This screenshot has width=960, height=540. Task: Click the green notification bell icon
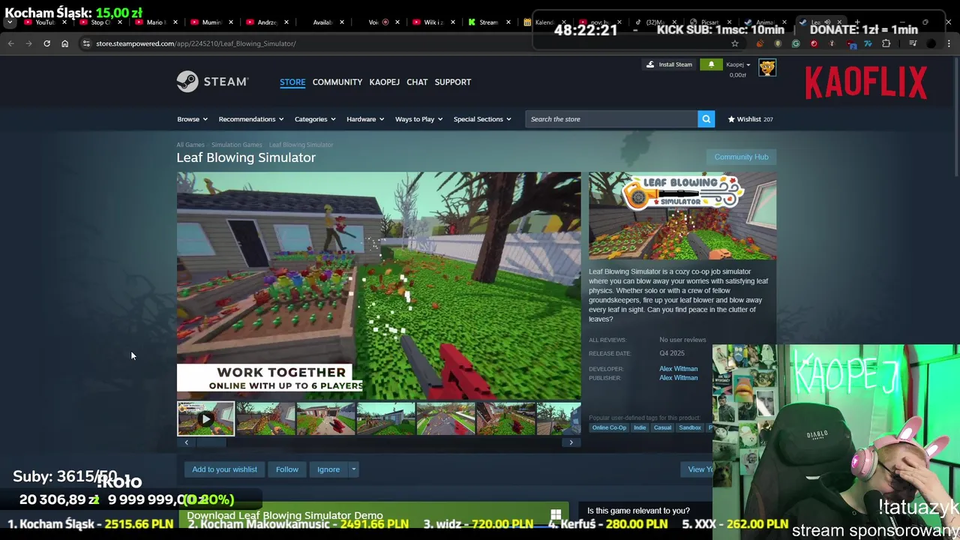tap(711, 64)
